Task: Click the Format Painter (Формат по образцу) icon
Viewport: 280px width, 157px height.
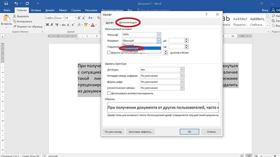Action: 15,26
